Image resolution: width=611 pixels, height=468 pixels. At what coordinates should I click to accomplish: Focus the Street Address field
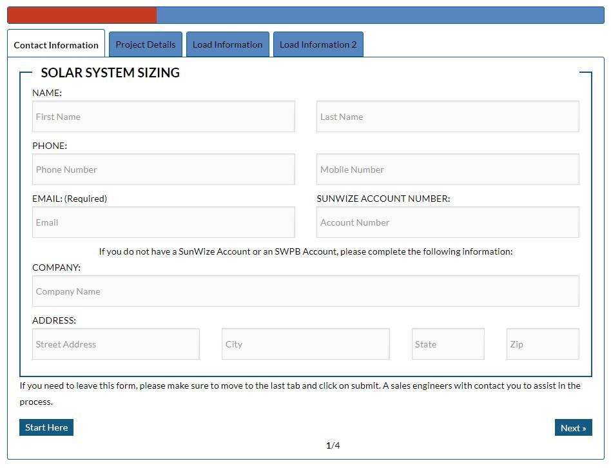(x=116, y=344)
